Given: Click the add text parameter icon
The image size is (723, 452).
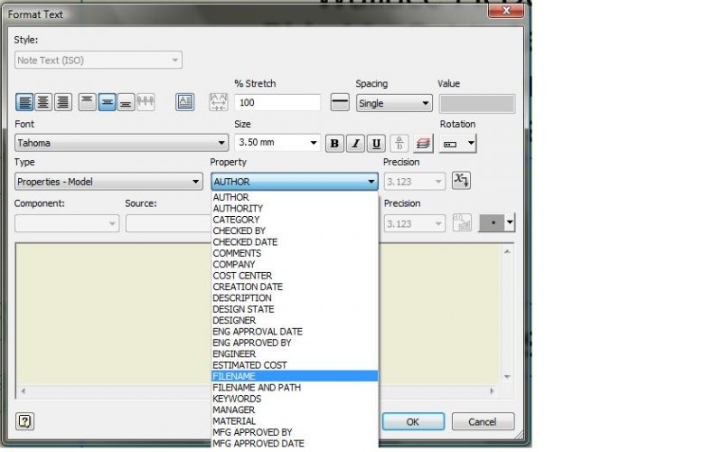Looking at the screenshot, I should 462,180.
